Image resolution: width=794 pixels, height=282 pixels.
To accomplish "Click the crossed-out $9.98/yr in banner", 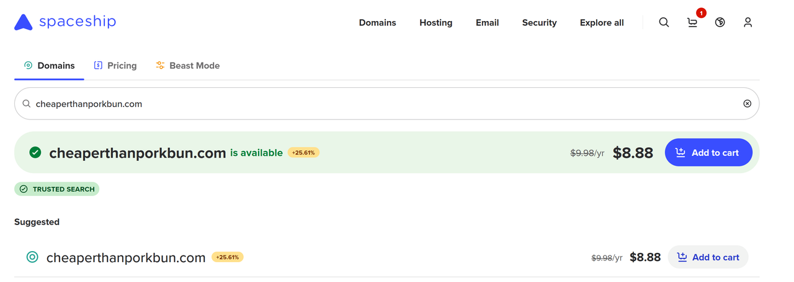I will tap(587, 153).
